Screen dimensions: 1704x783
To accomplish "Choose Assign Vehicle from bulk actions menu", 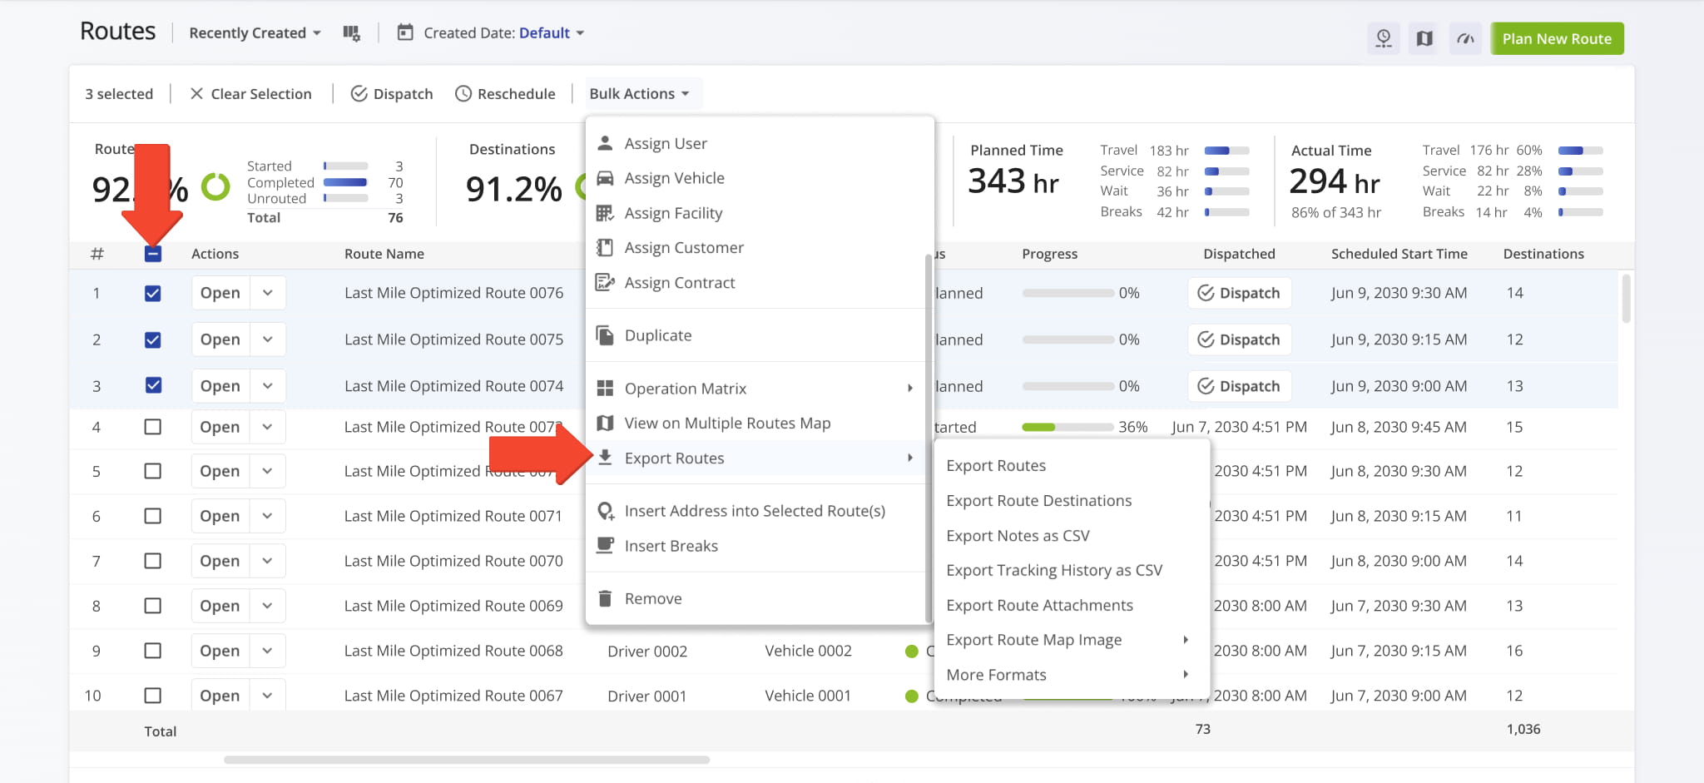I will click(674, 177).
